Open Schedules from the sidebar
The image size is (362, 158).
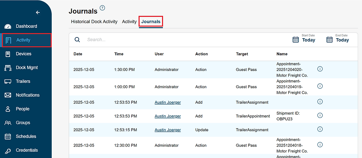coord(26,136)
